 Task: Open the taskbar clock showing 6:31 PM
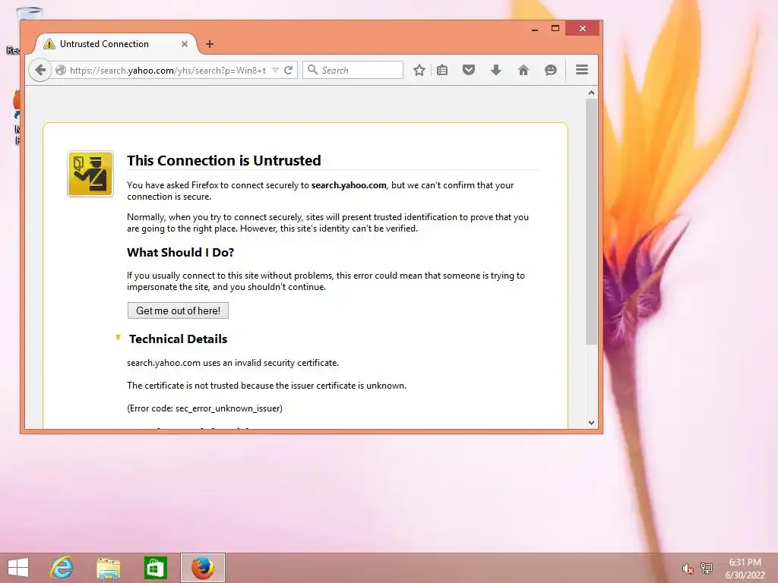tap(745, 569)
